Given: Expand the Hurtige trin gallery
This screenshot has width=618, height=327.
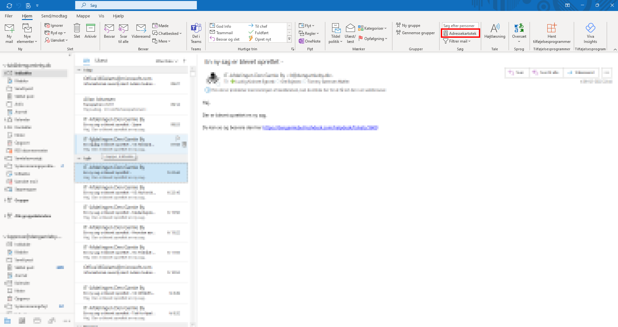Looking at the screenshot, I should tap(289, 39).
